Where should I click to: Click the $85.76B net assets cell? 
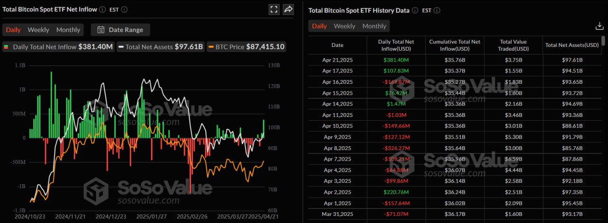click(572, 148)
